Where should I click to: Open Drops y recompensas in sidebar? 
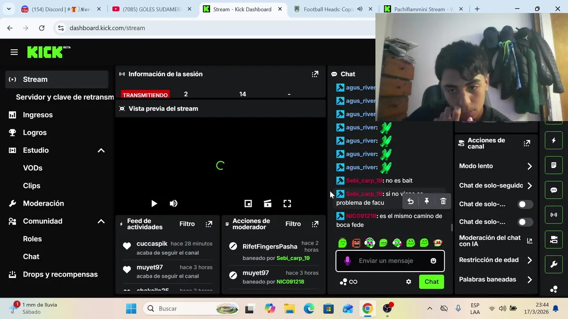point(60,274)
